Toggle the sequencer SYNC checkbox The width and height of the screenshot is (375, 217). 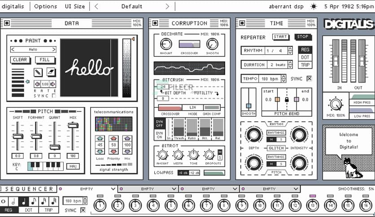tap(83, 210)
